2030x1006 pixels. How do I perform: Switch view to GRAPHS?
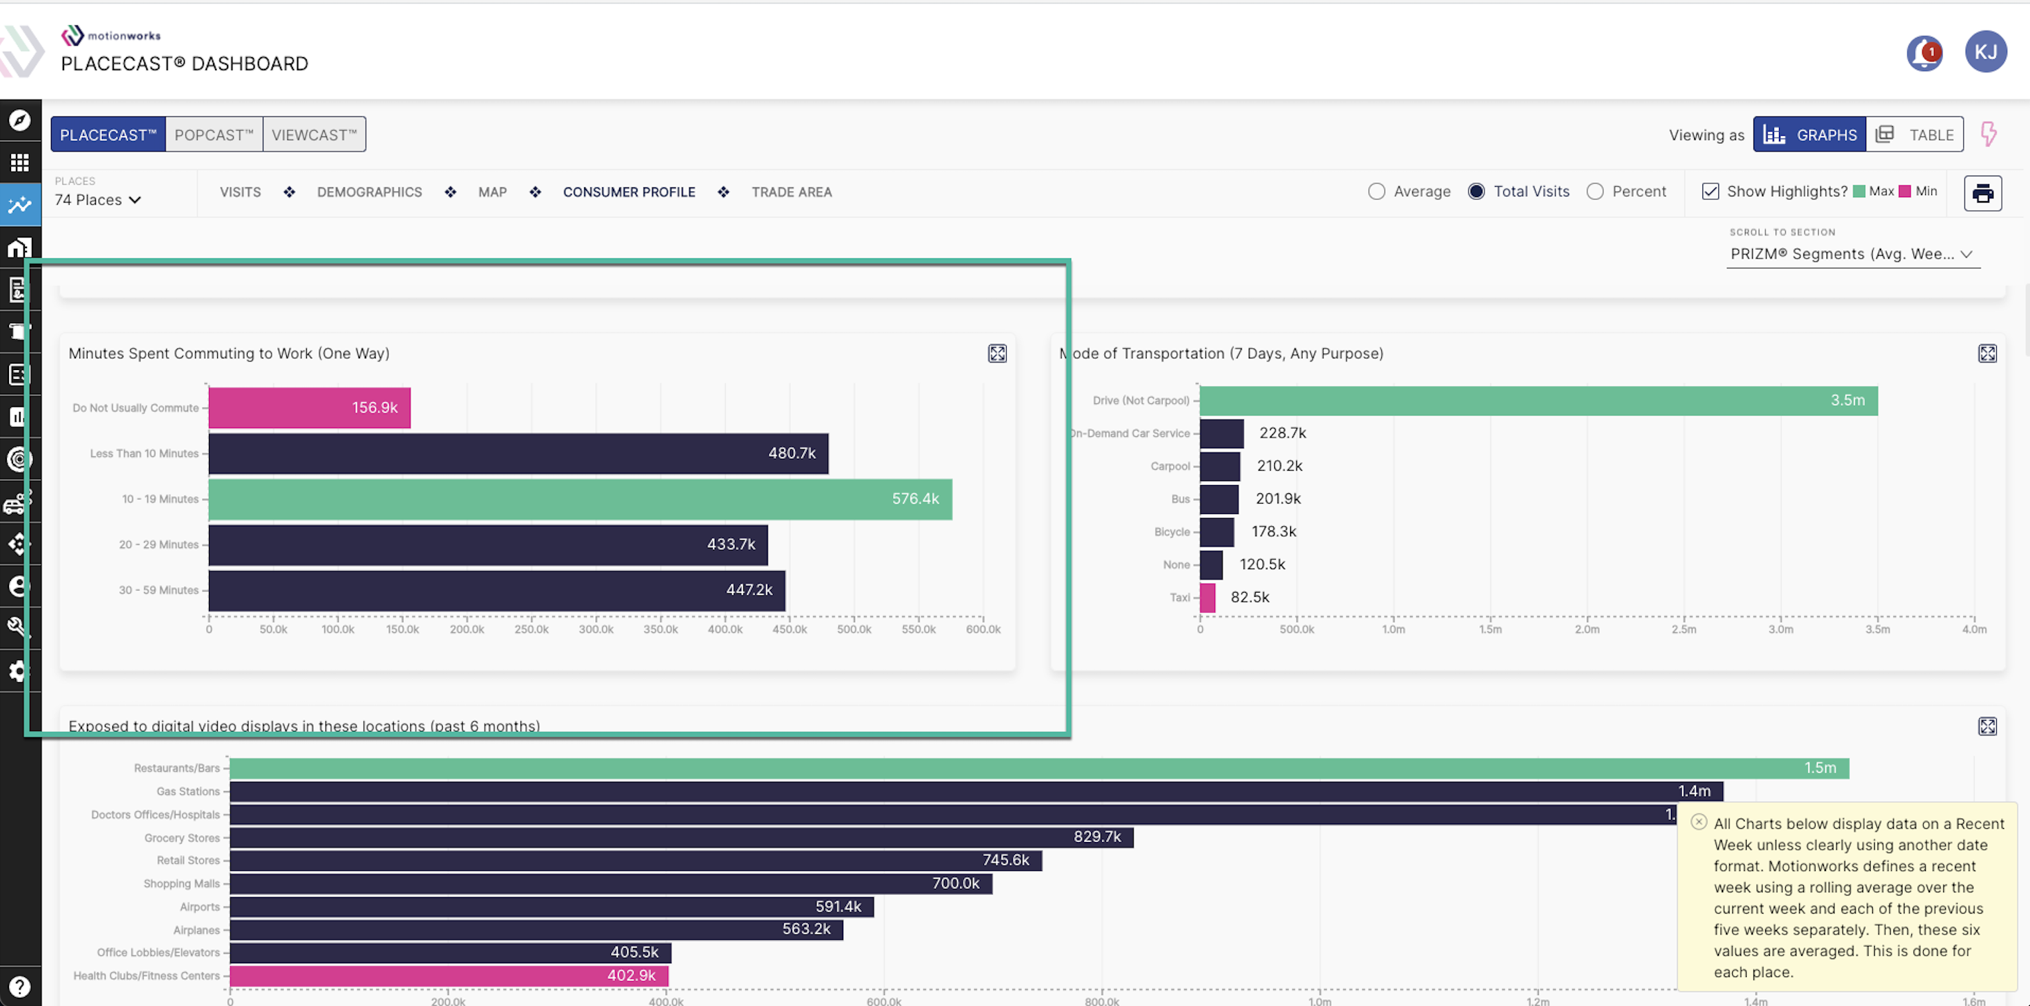click(x=1809, y=134)
